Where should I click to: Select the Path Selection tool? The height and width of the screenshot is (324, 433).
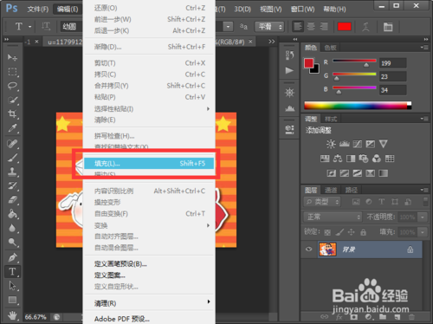(x=12, y=286)
